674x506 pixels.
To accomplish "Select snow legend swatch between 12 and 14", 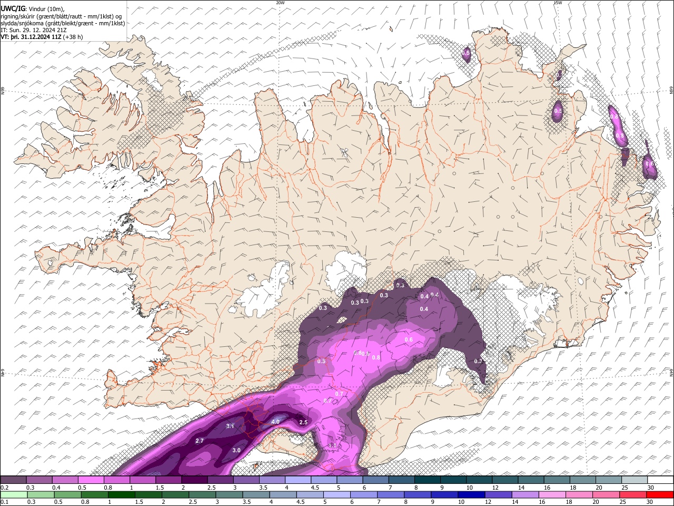I will tap(504, 480).
